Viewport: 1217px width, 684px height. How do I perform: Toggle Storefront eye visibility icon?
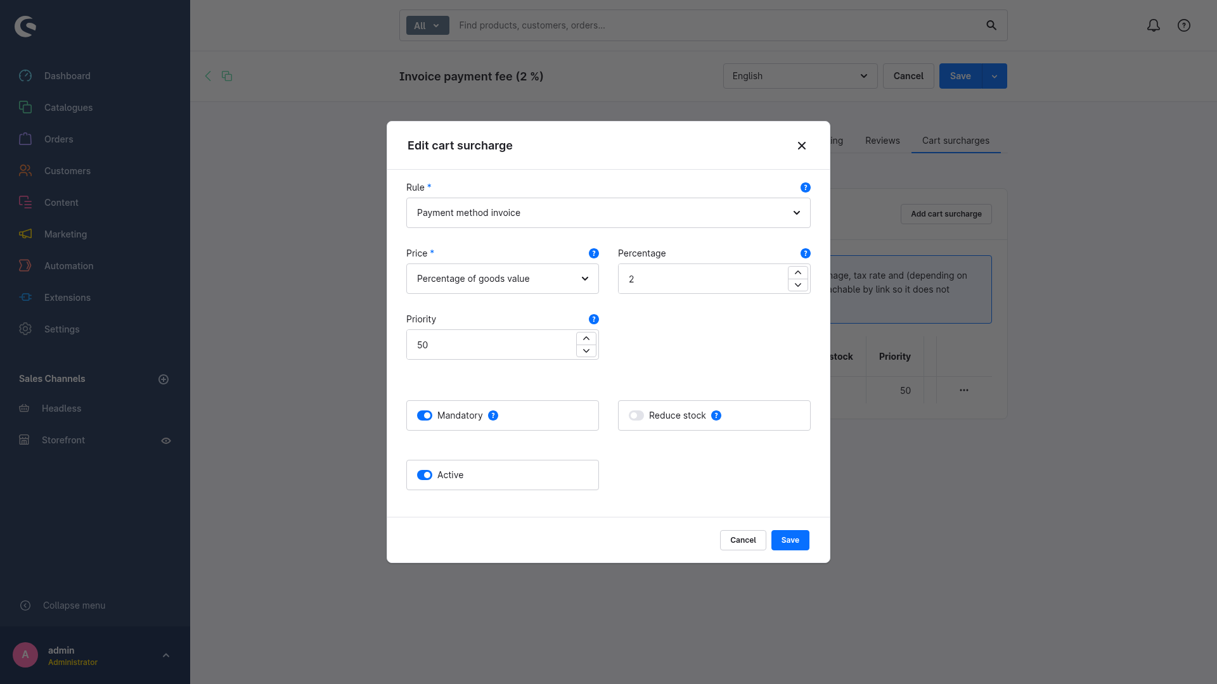(x=166, y=441)
